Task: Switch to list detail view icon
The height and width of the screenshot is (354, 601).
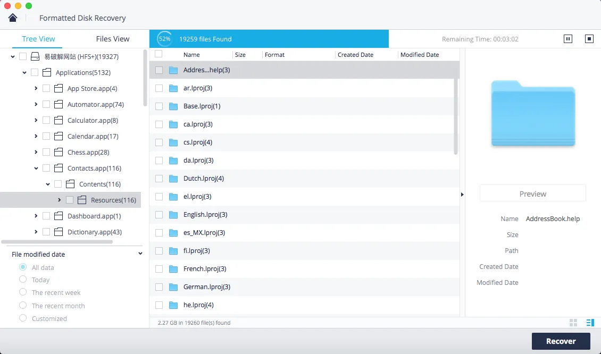Action: pyautogui.click(x=590, y=323)
